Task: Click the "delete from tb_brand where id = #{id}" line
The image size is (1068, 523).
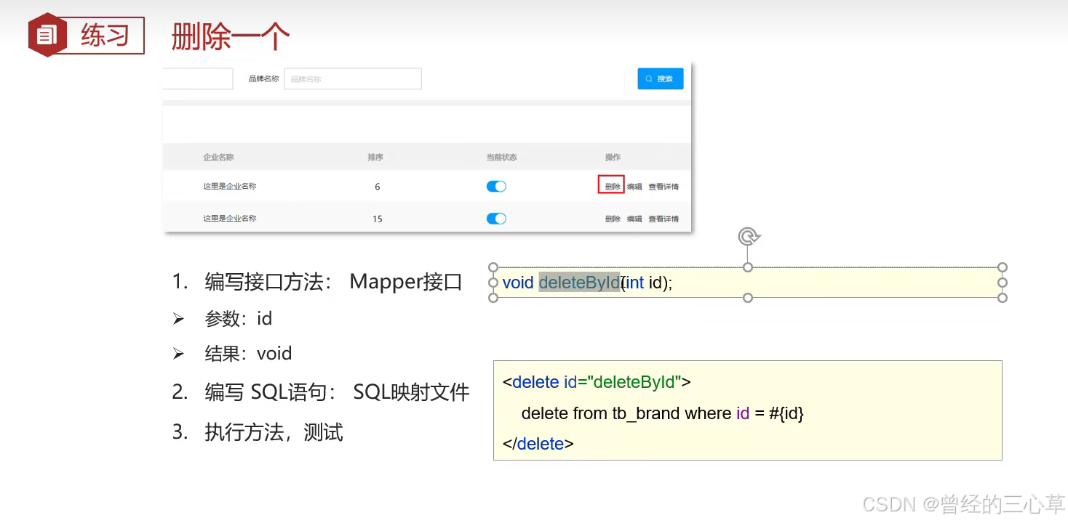Action: pyautogui.click(x=663, y=413)
